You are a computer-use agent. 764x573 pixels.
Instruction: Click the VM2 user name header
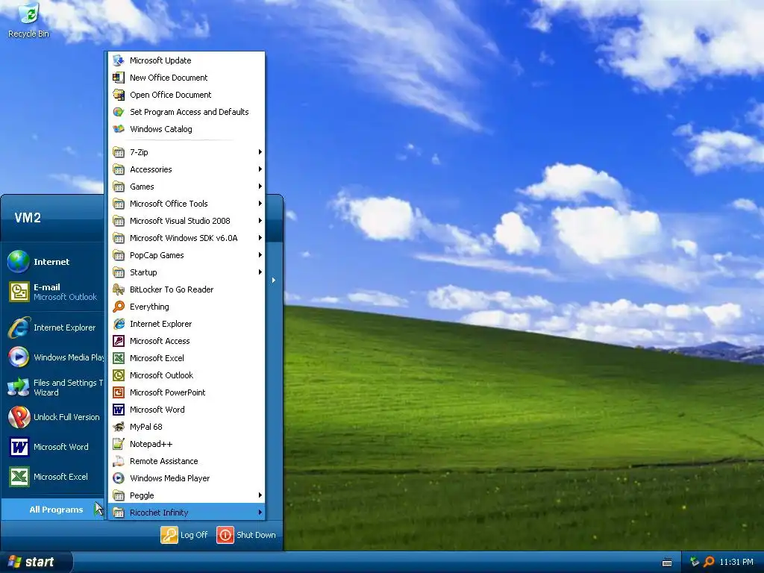coord(28,218)
